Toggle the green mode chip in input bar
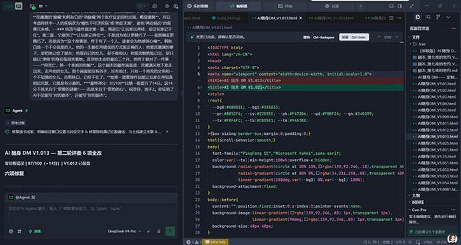461x245 pixels. click(x=35, y=231)
